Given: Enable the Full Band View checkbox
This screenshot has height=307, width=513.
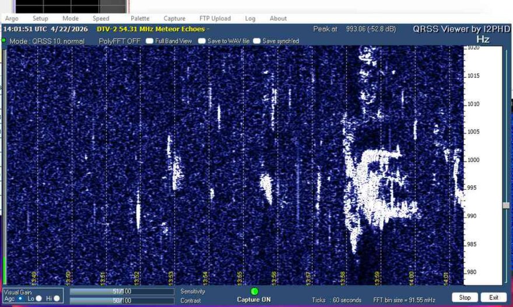Looking at the screenshot, I should pos(150,41).
